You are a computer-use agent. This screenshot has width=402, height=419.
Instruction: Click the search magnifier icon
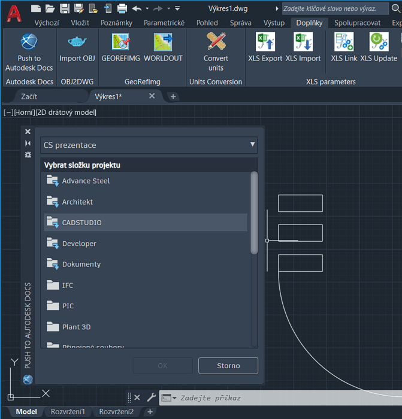(395, 8)
